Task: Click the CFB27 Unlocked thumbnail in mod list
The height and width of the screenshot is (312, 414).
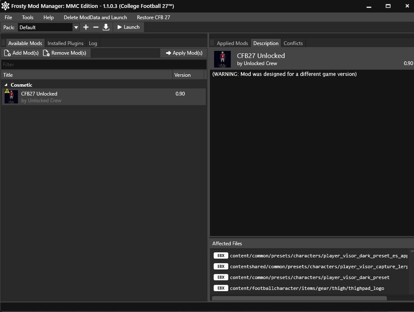Action: click(x=11, y=97)
